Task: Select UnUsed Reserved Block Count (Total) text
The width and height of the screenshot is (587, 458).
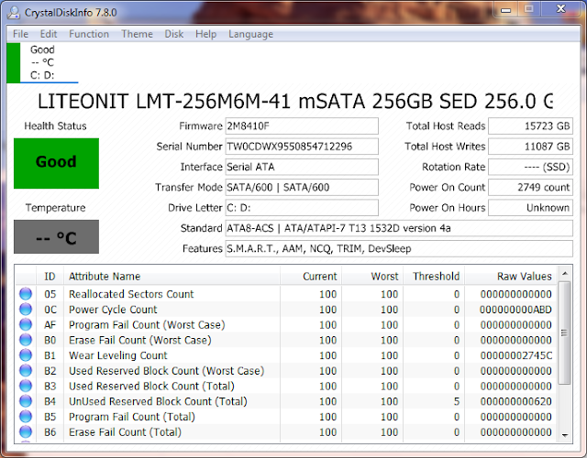Action: tap(158, 401)
